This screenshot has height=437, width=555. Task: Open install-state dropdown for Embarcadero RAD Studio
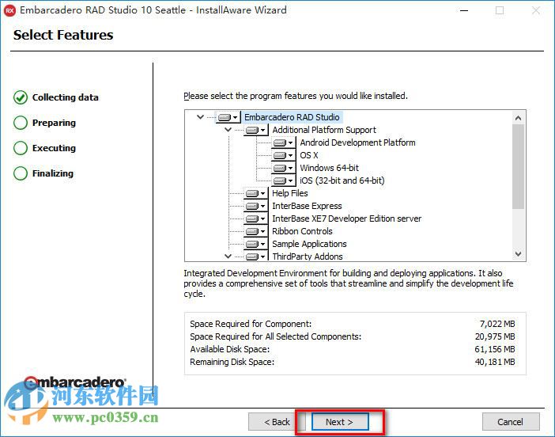coord(228,117)
